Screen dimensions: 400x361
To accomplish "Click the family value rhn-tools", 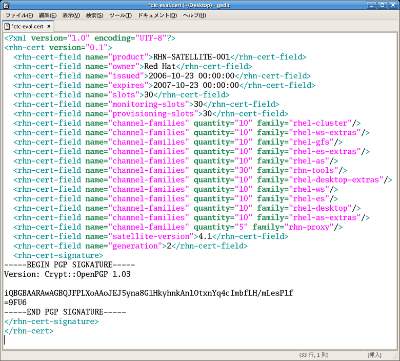I will pos(313,170).
